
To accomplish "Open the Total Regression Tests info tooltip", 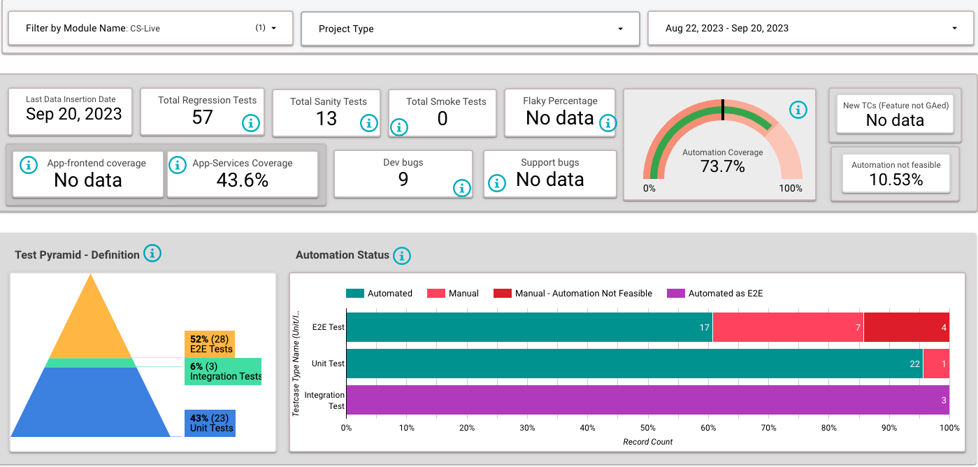I will coord(251,124).
